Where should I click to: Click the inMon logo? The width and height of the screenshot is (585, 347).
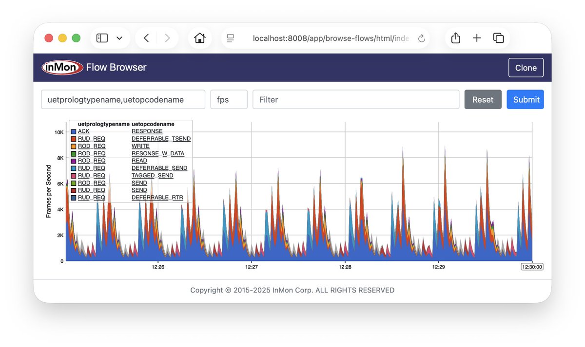62,68
